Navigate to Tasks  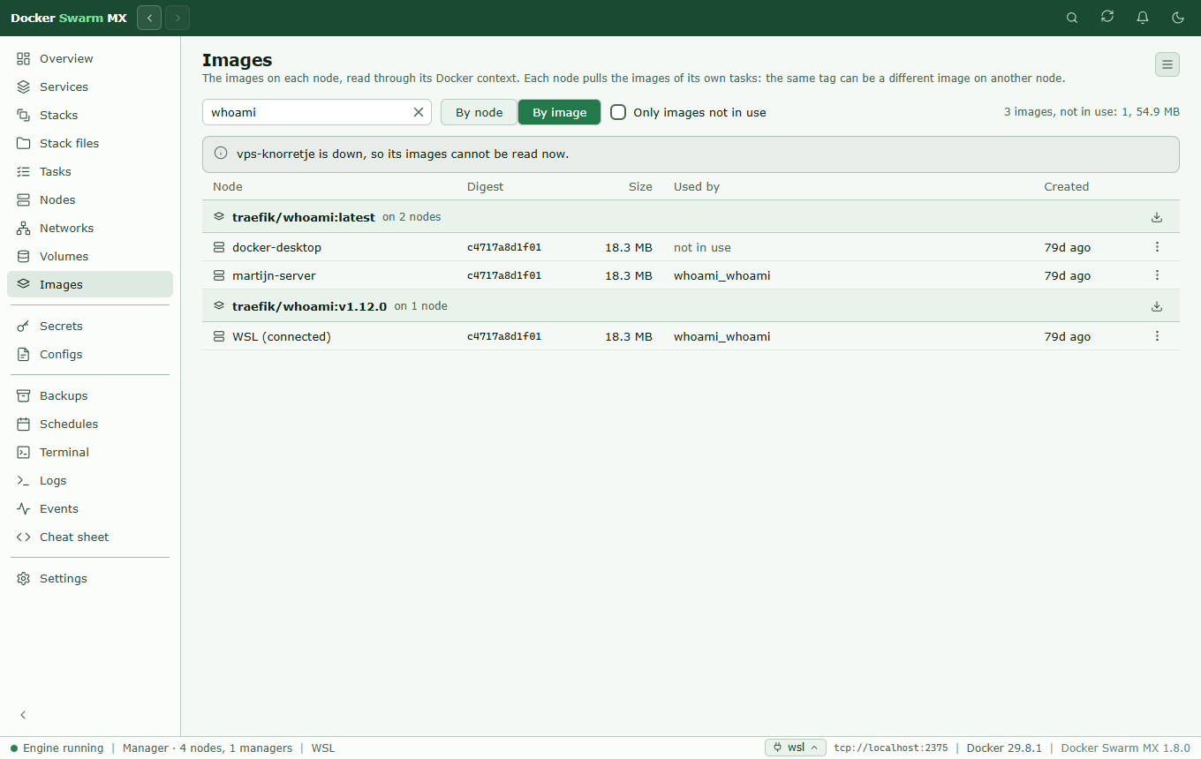[x=90, y=171]
